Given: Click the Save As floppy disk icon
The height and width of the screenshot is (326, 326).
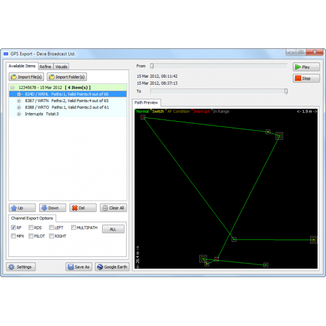Looking at the screenshot, I should click(71, 267).
